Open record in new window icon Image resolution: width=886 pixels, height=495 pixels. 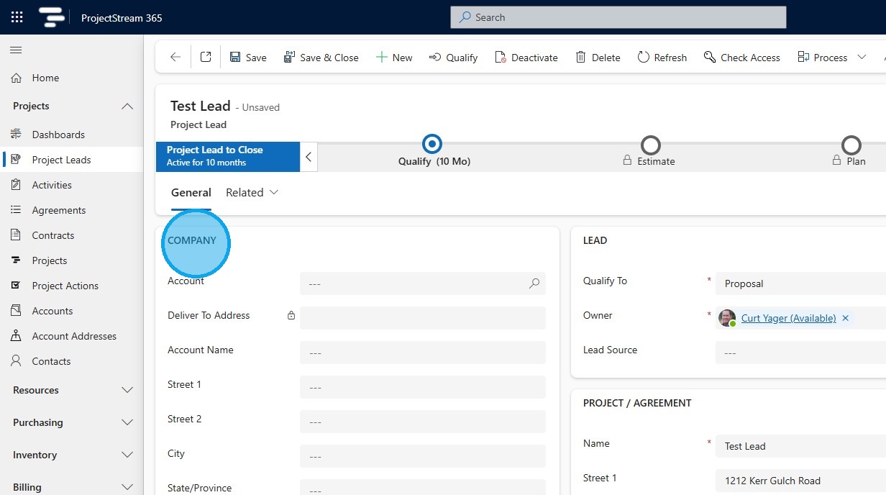pos(206,58)
